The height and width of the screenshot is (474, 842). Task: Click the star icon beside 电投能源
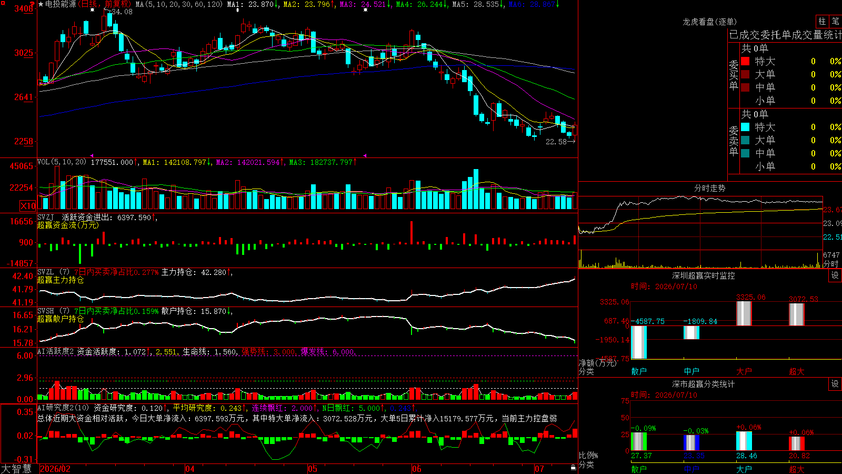41,4
